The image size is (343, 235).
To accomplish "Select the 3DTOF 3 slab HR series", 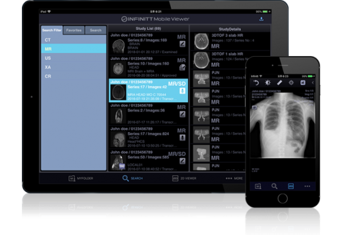I will pyautogui.click(x=230, y=41).
